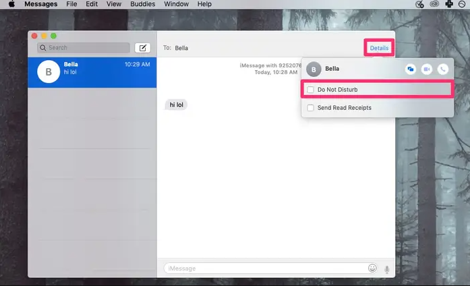Screen dimensions: 470x286
Task: Start screen sharing with Bella
Action: (411, 69)
